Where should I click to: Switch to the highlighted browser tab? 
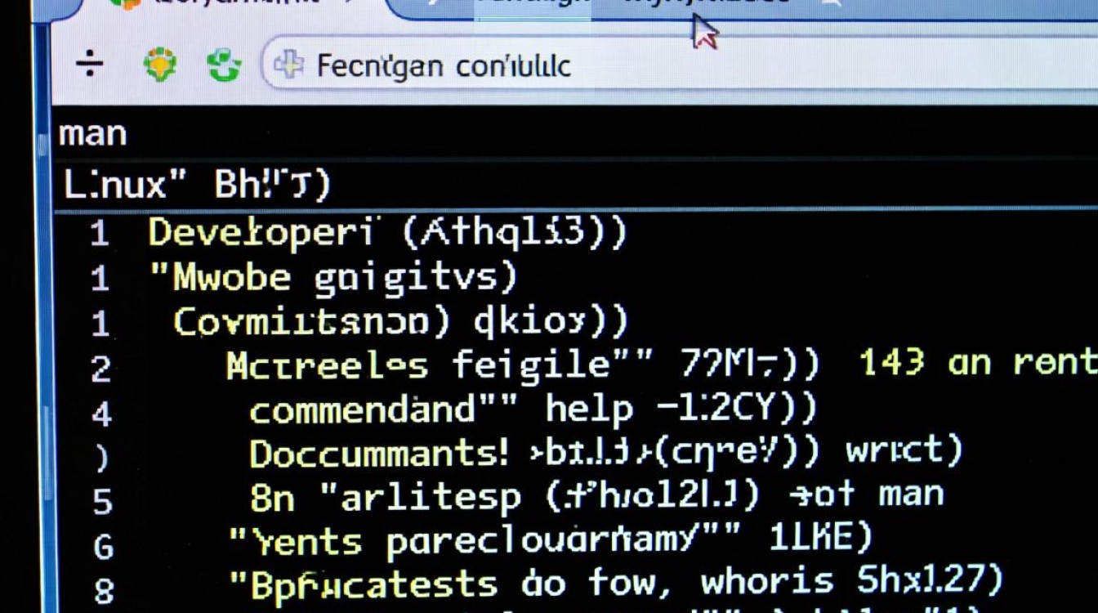point(531,7)
